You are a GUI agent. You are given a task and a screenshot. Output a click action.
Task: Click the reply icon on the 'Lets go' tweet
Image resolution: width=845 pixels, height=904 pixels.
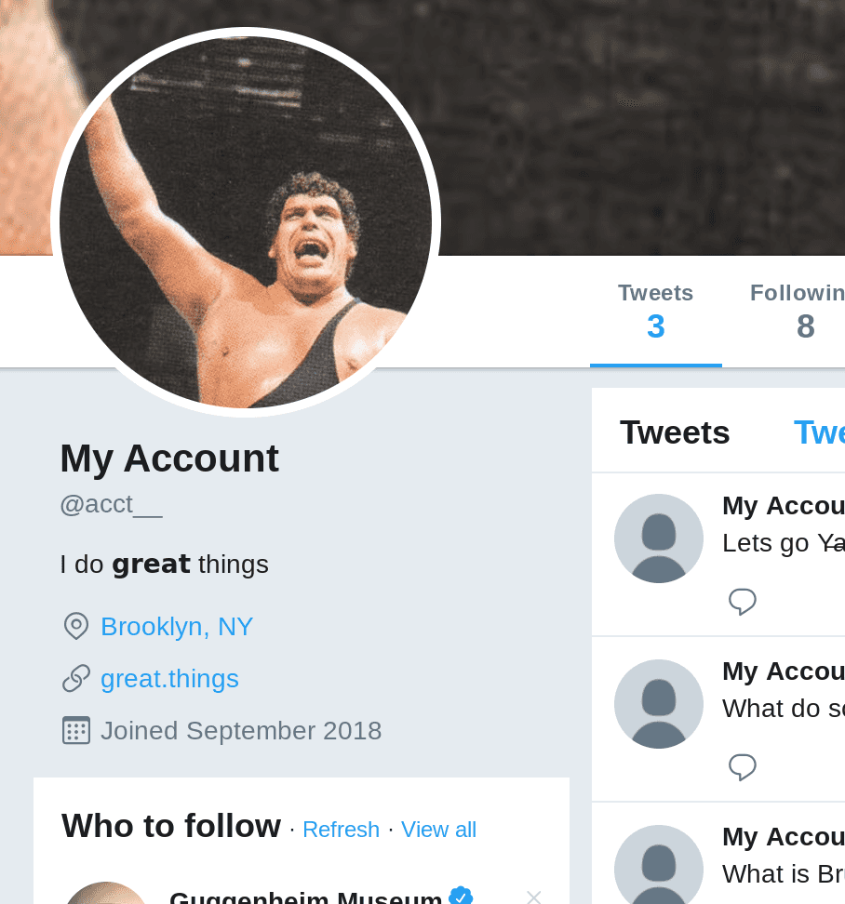pyautogui.click(x=742, y=602)
